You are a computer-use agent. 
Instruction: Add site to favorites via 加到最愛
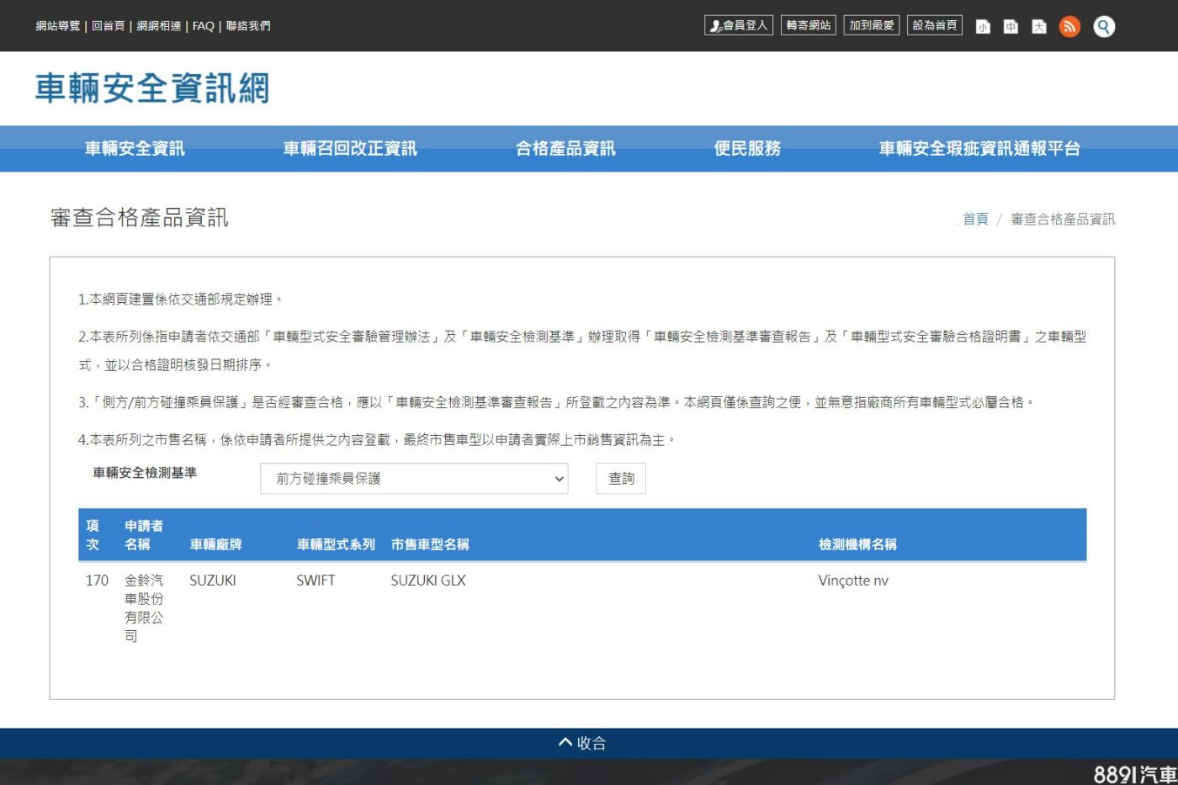coord(872,25)
